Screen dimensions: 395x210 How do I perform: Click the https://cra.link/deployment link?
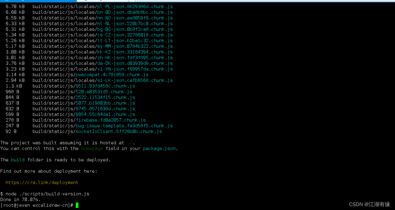[x=42, y=183]
